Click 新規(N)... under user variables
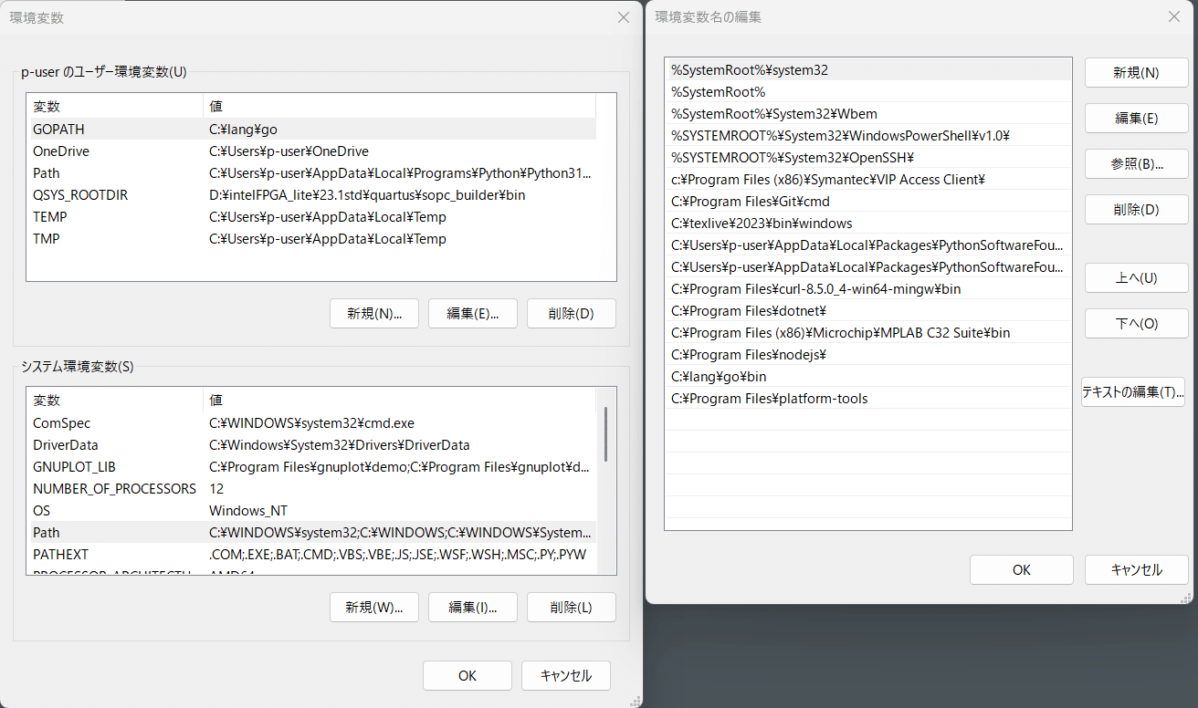This screenshot has height=708, width=1198. [374, 314]
